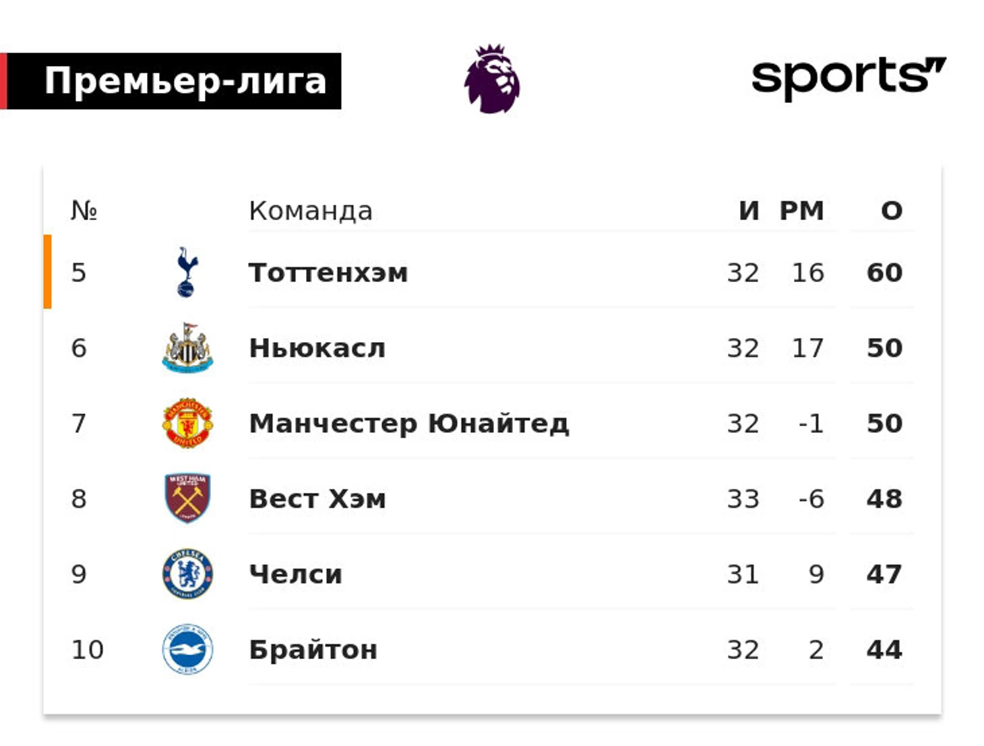
Task: Click the Sports logo in the header
Action: (x=849, y=79)
